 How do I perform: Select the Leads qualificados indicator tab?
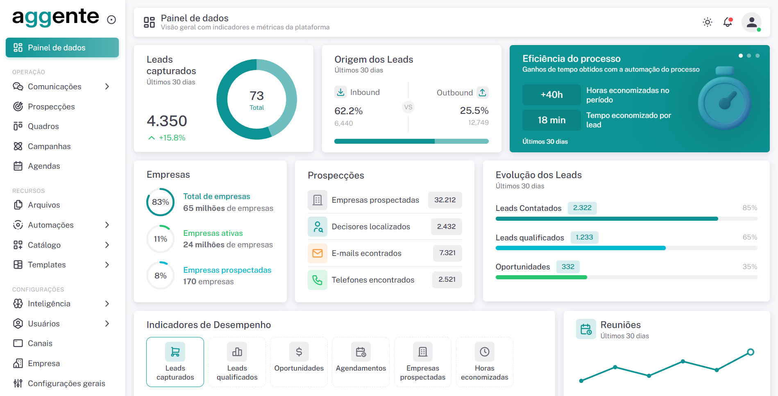pyautogui.click(x=237, y=362)
